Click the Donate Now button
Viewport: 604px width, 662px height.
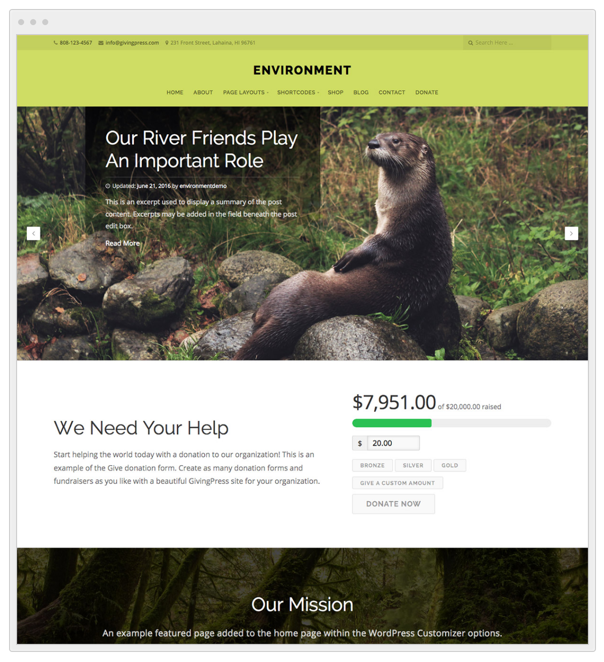click(393, 504)
